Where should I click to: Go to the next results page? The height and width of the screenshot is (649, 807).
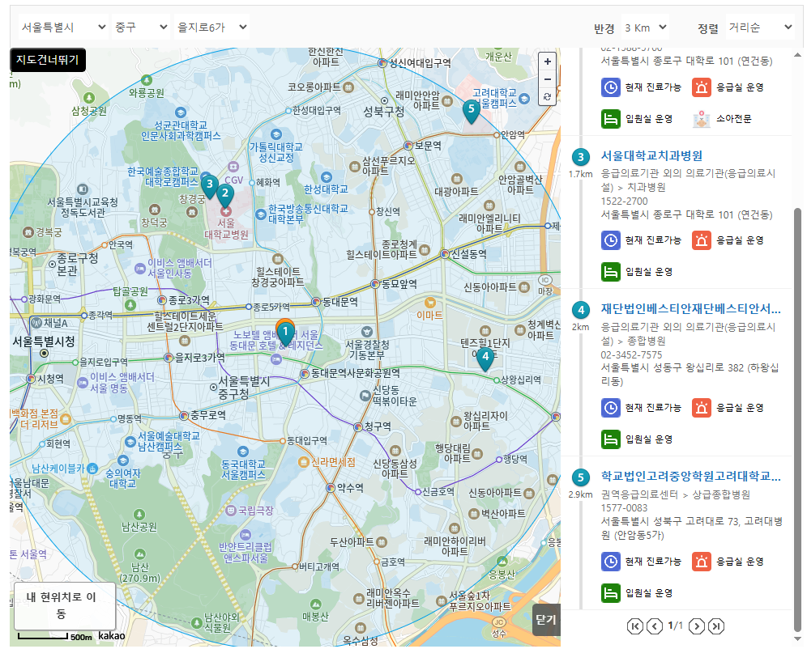[x=696, y=626]
